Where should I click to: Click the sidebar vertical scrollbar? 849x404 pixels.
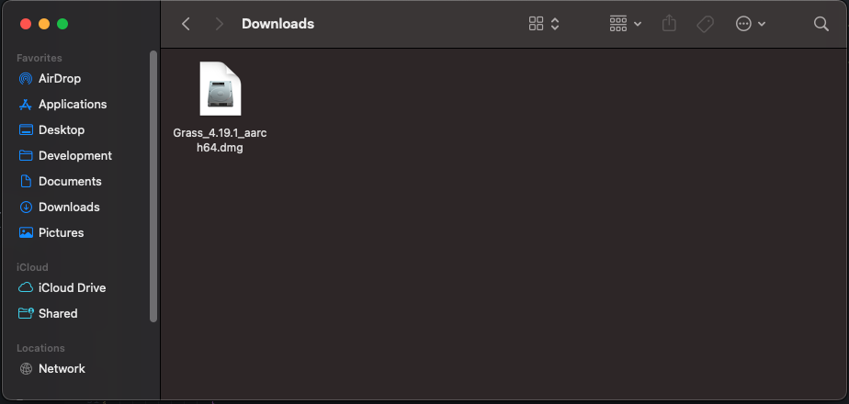coord(153,186)
